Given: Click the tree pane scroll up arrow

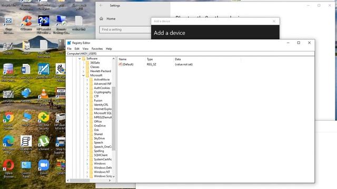Looking at the screenshot, I should pyautogui.click(x=114, y=58).
